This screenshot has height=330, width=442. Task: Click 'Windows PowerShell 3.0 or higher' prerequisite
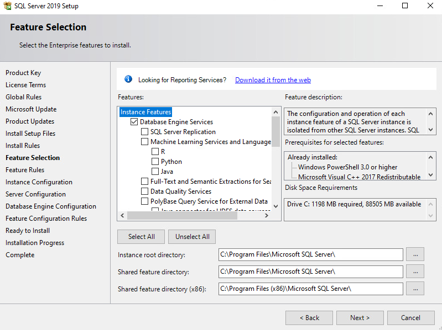347,167
